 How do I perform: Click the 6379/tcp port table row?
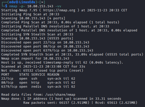tap(38, 87)
